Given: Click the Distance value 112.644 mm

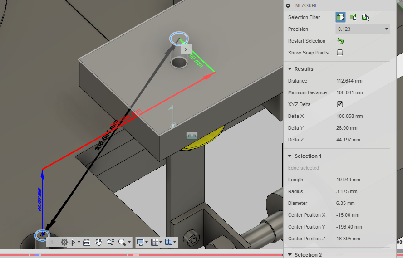Looking at the screenshot, I should pos(349,81).
